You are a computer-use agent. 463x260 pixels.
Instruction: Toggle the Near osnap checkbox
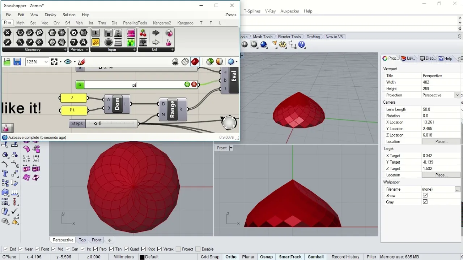pyautogui.click(x=21, y=249)
